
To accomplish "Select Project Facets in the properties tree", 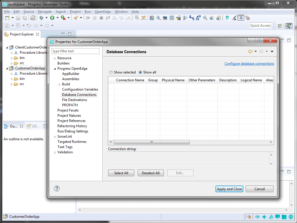I will pyautogui.click(x=68, y=110).
